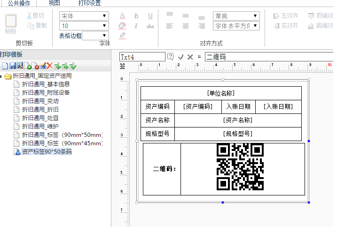Collapse the 折旧通用_固定资产适用 folder
This screenshot has width=337, height=232.
pyautogui.click(x=1, y=76)
